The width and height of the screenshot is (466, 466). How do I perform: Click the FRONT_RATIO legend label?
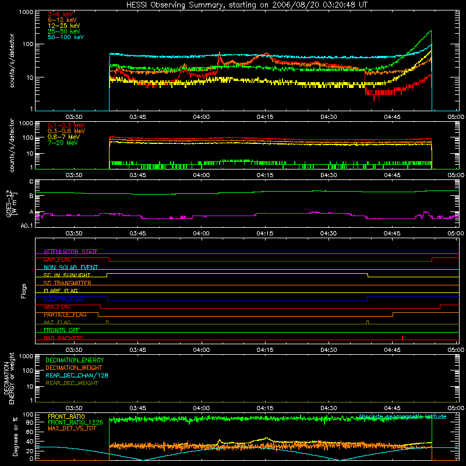66,416
